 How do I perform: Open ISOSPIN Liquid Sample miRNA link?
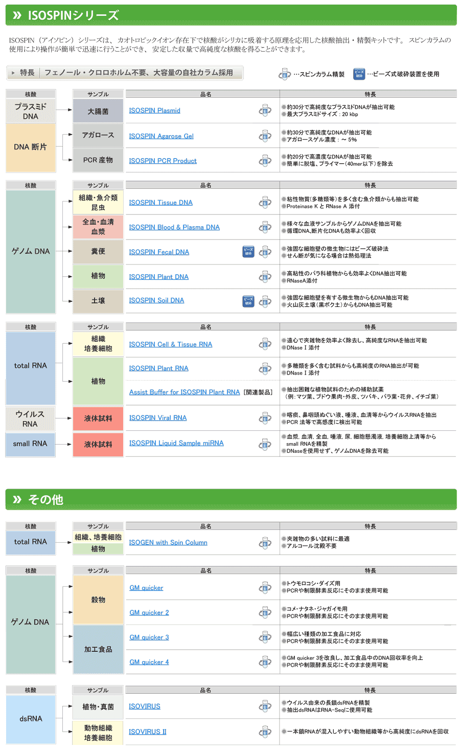click(x=176, y=443)
